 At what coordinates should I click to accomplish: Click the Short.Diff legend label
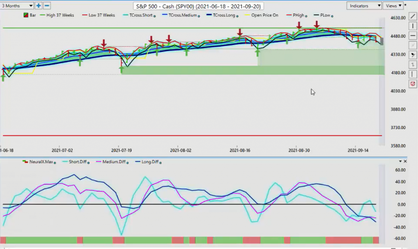tap(78, 162)
